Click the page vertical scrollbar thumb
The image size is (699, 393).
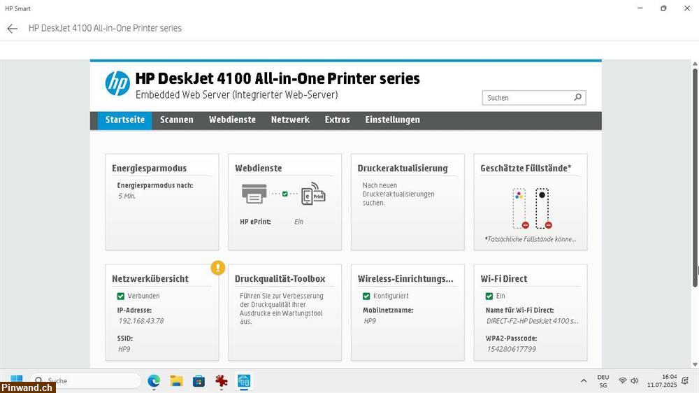[695, 177]
